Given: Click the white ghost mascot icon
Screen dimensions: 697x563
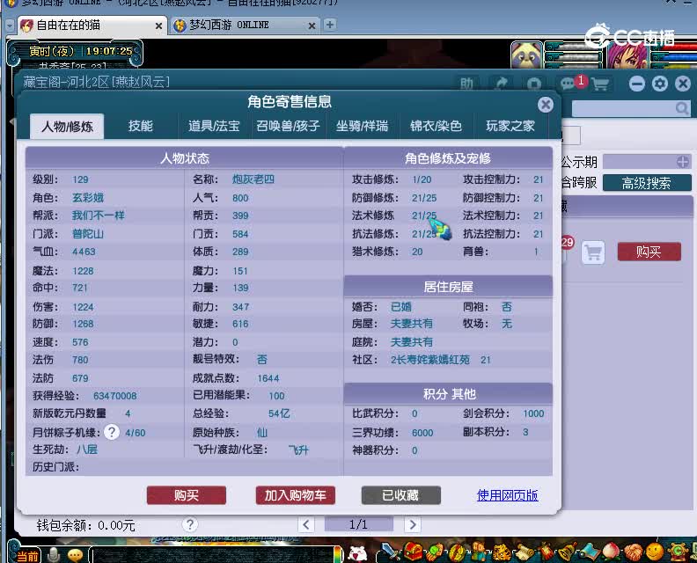Looking at the screenshot, I should (358, 553).
